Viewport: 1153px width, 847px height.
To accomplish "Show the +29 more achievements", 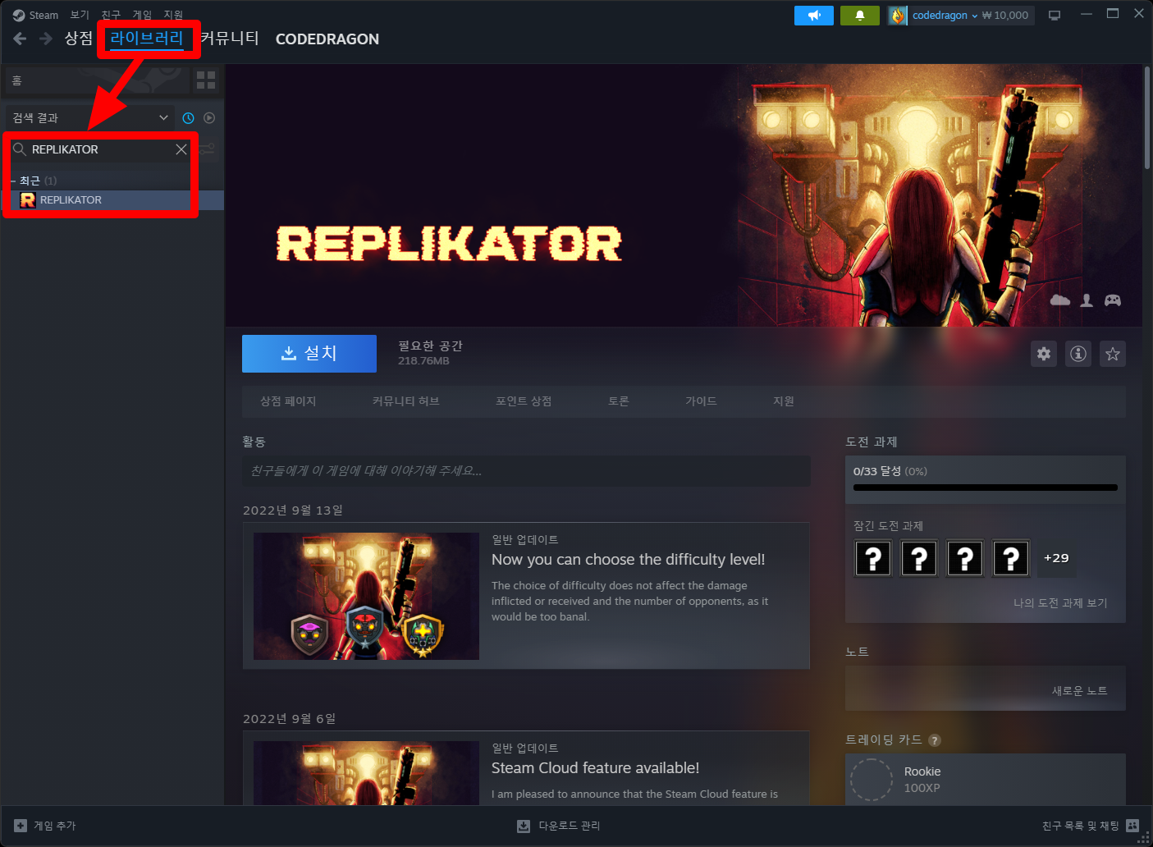I will (x=1056, y=558).
